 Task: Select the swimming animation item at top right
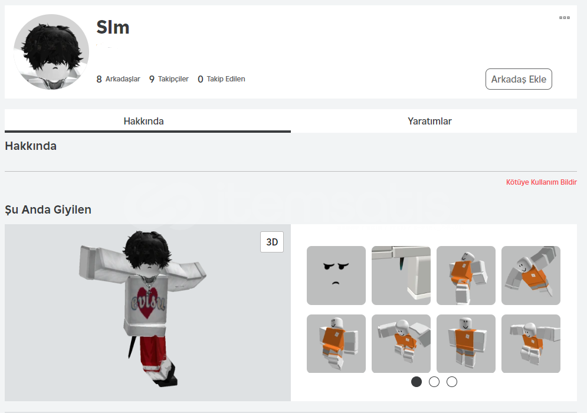pyautogui.click(x=531, y=275)
